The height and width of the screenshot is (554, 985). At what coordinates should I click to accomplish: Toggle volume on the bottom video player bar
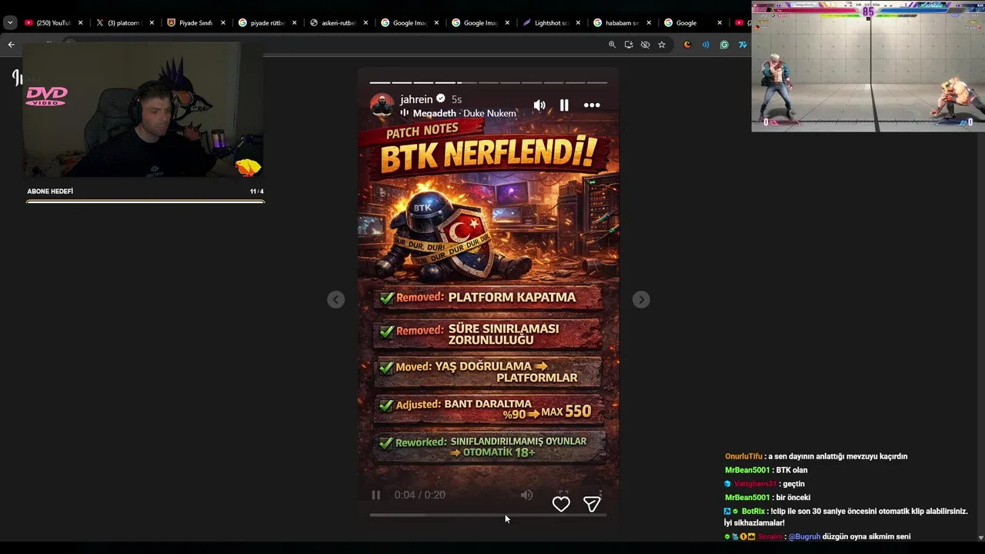point(526,495)
